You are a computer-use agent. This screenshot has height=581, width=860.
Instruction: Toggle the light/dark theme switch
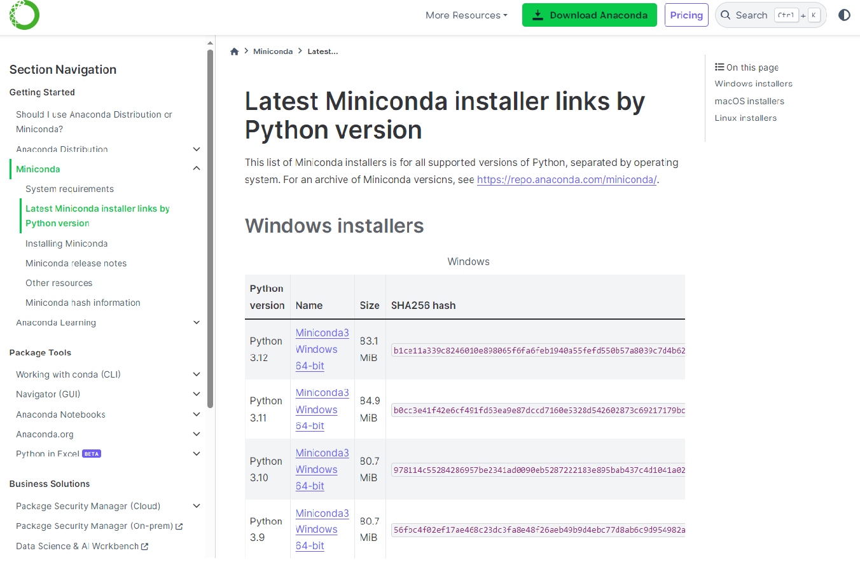click(x=844, y=15)
